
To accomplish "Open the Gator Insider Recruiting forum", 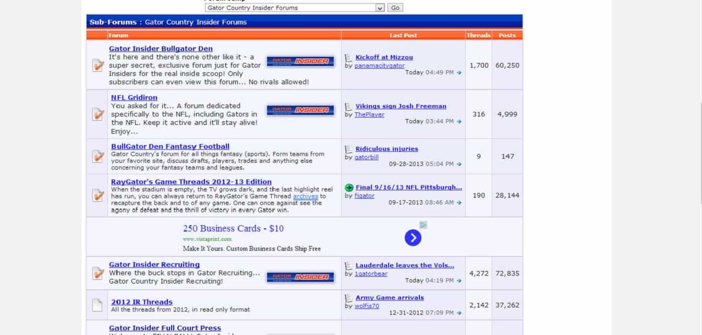I will (x=154, y=265).
